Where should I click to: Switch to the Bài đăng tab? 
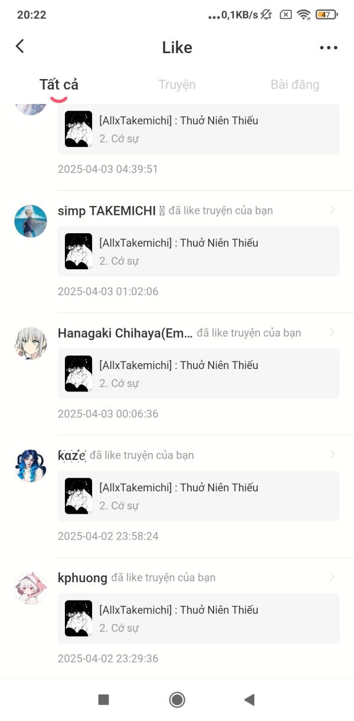[295, 84]
